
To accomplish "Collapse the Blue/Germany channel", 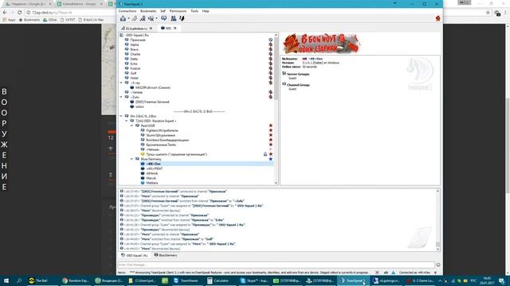I will 131,159.
